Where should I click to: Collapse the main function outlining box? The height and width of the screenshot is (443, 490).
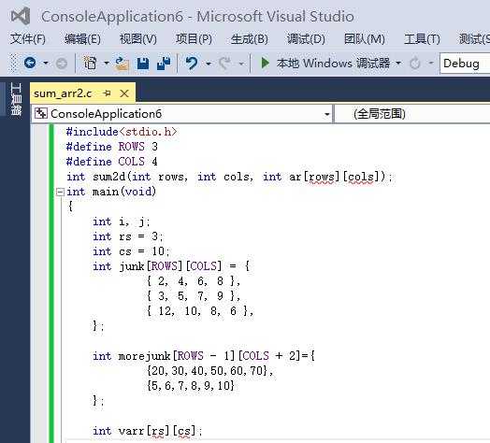tap(60, 192)
